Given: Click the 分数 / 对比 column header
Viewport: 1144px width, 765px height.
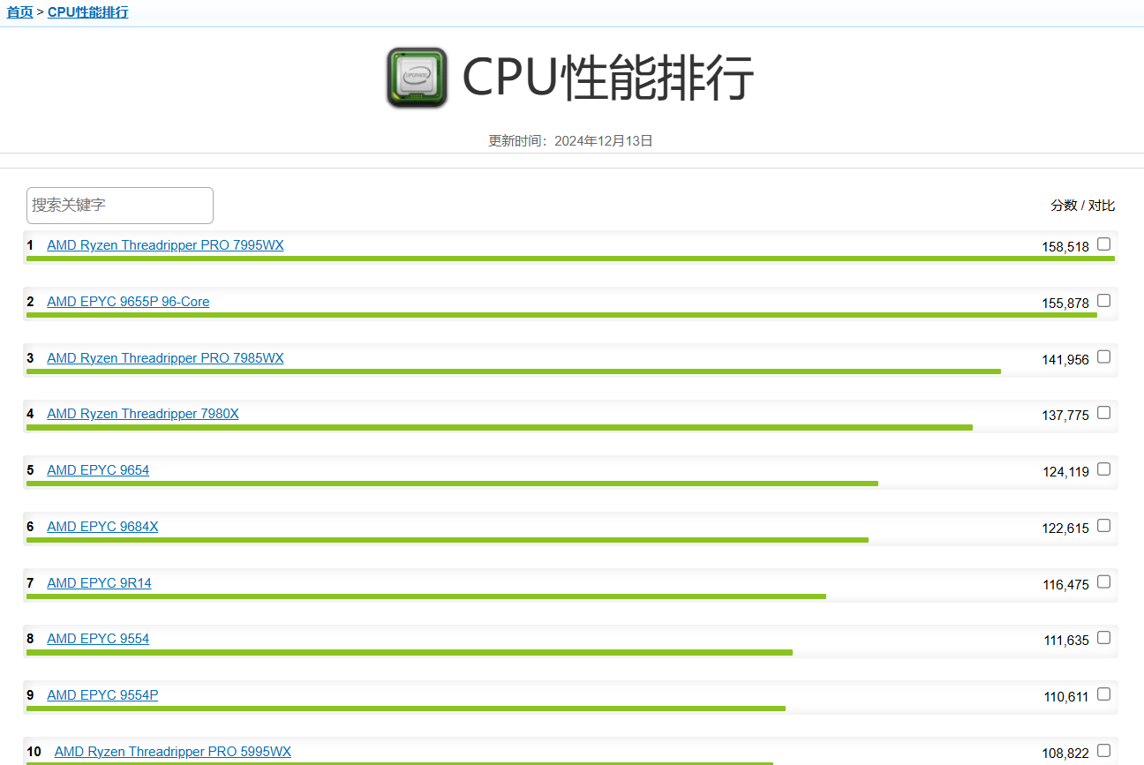Looking at the screenshot, I should click(1083, 206).
